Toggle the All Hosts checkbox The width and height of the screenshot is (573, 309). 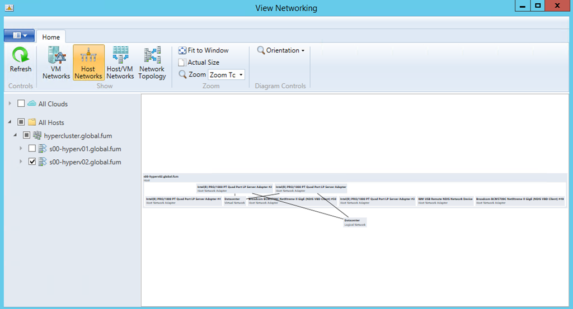[x=21, y=122]
